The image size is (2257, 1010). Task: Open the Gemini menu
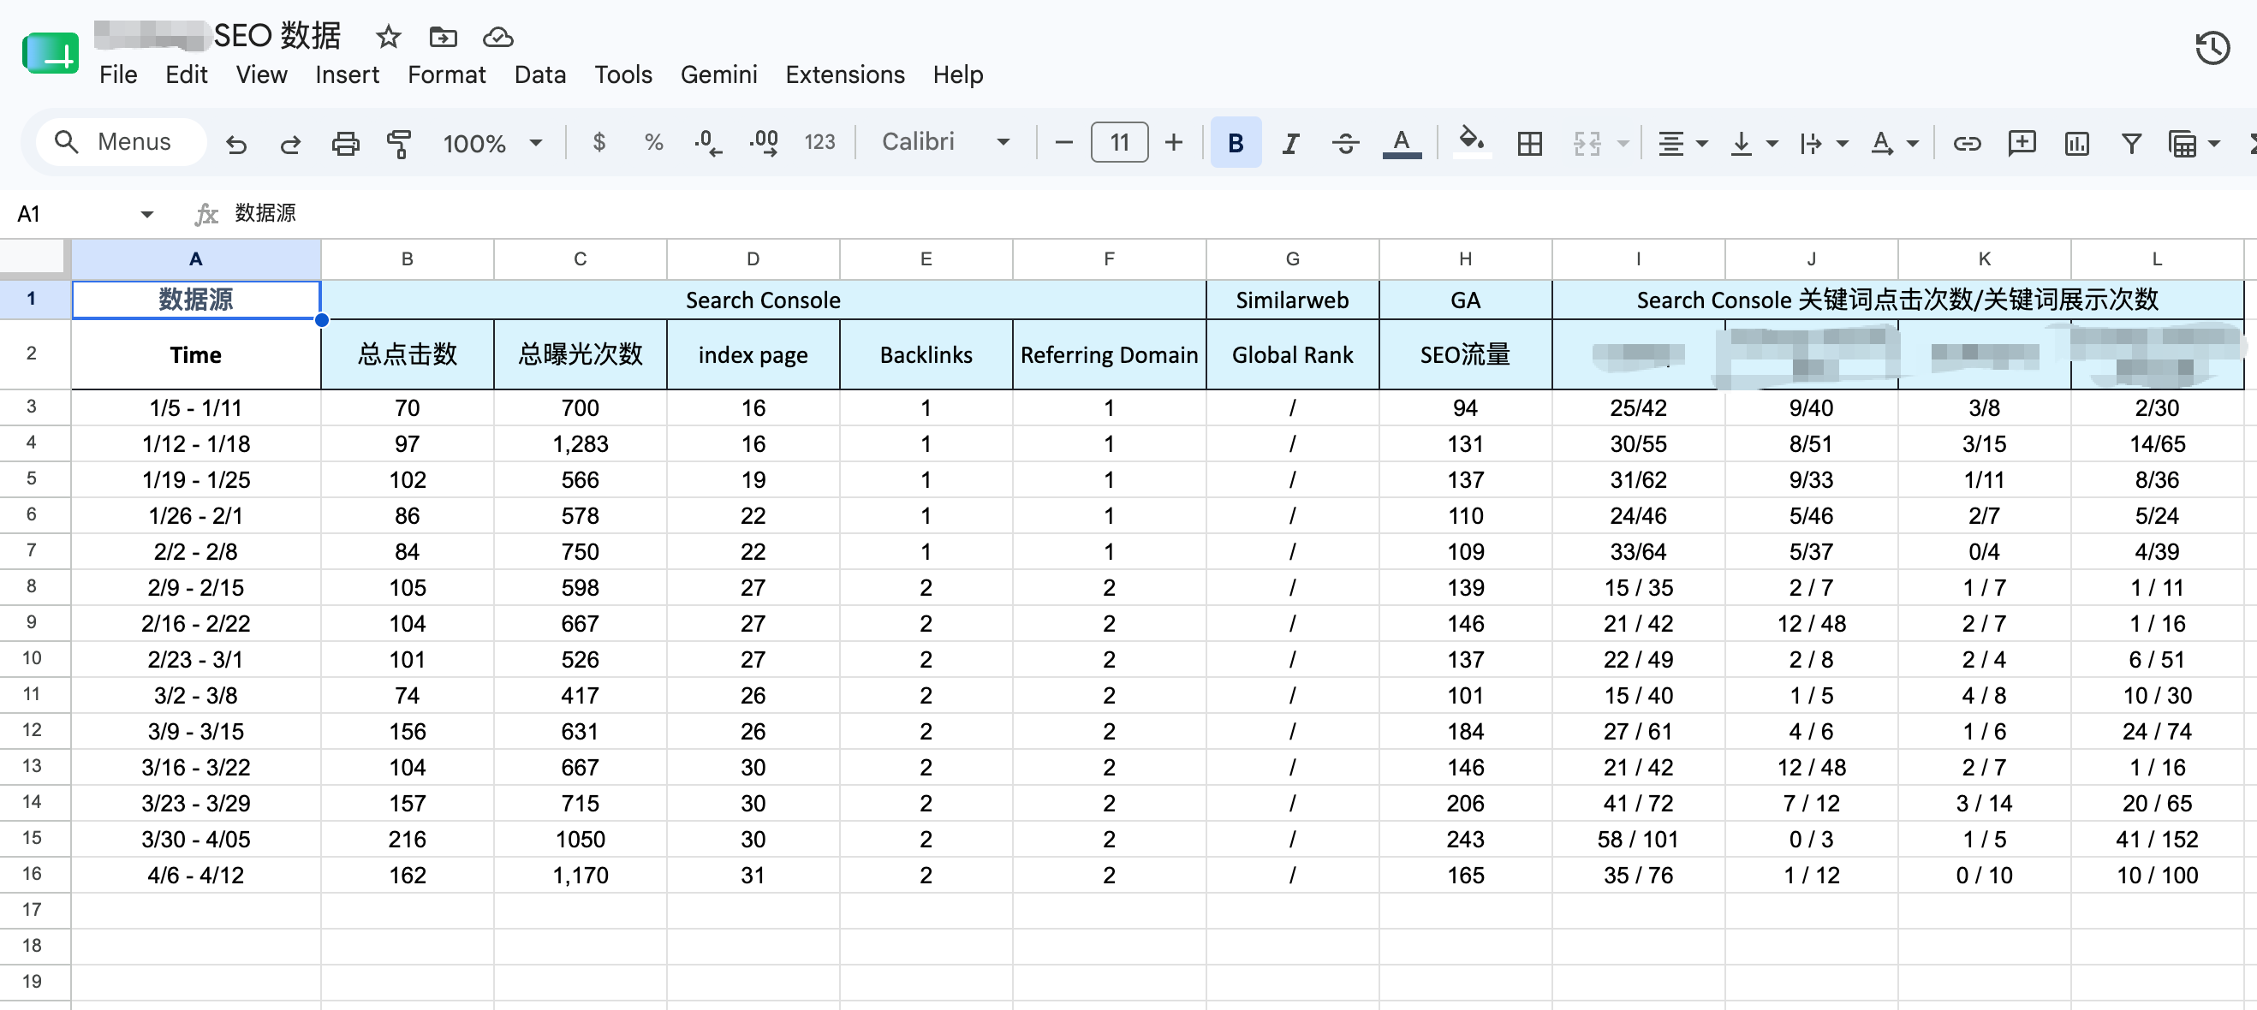point(718,74)
